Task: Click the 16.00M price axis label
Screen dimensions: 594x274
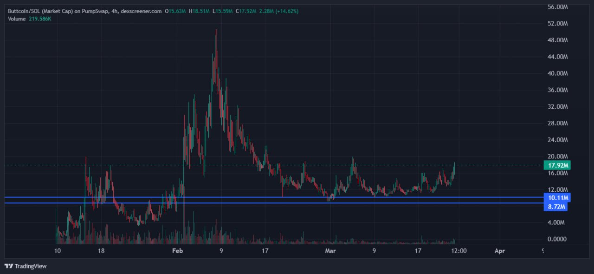Action: click(x=557, y=173)
